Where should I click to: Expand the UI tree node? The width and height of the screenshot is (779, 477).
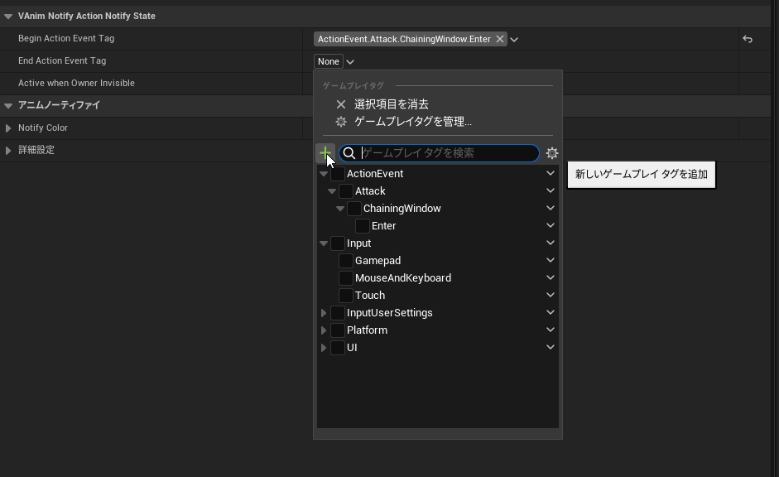click(324, 348)
